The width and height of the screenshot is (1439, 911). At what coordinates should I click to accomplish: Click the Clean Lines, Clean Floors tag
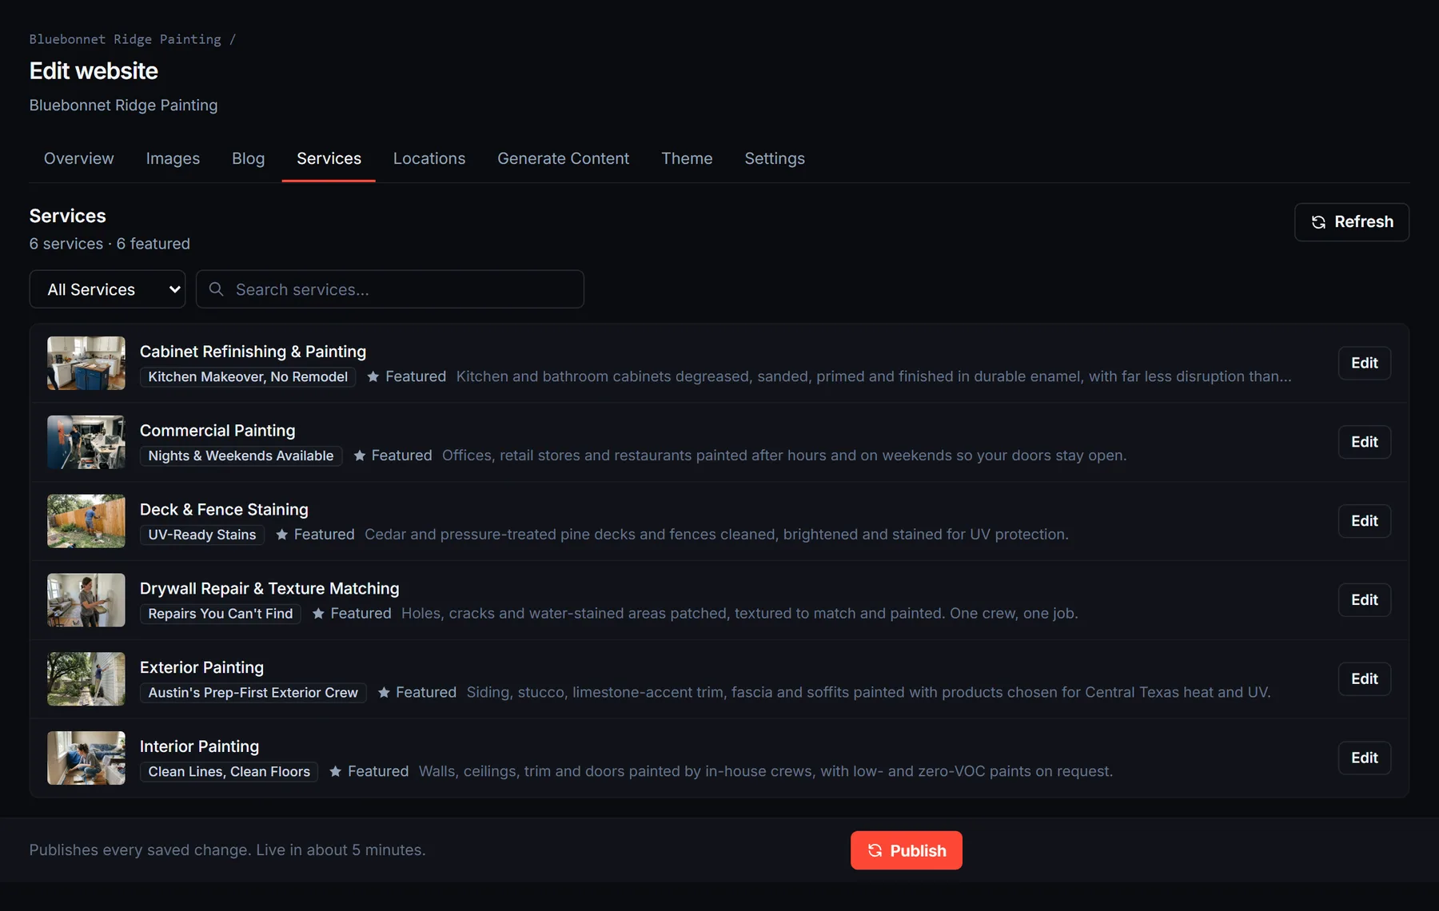click(x=229, y=771)
